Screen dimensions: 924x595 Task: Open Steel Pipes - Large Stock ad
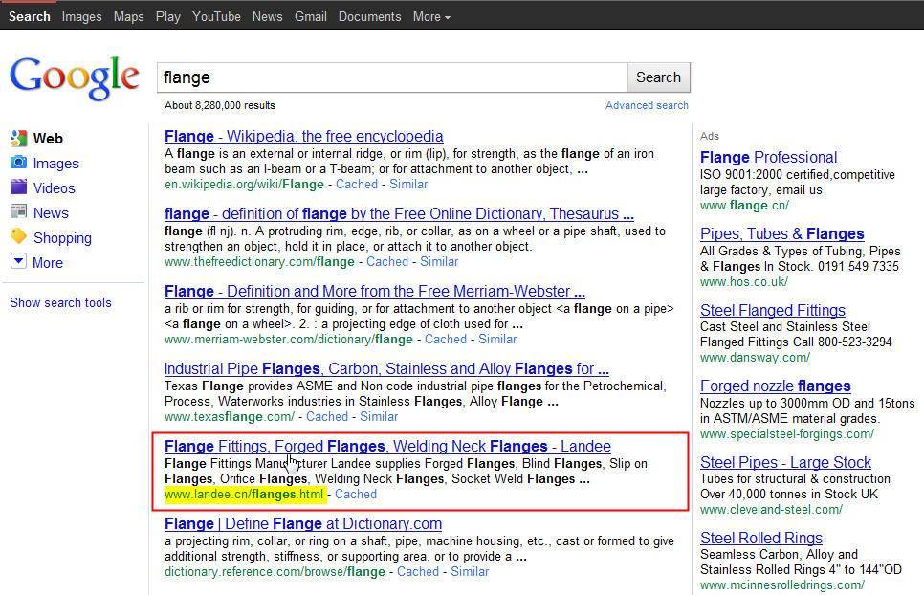point(785,462)
